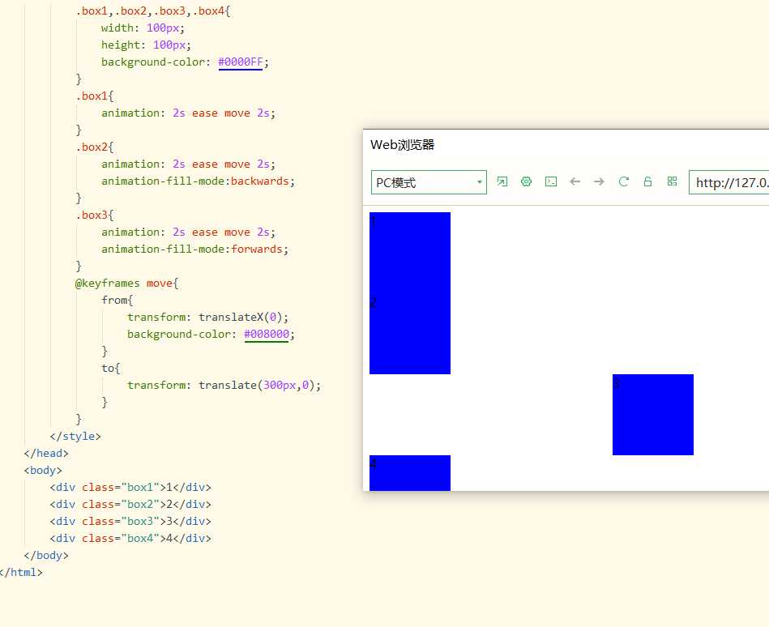The image size is (769, 627).
Task: Click the '.box1{' selector line
Action: pos(95,96)
